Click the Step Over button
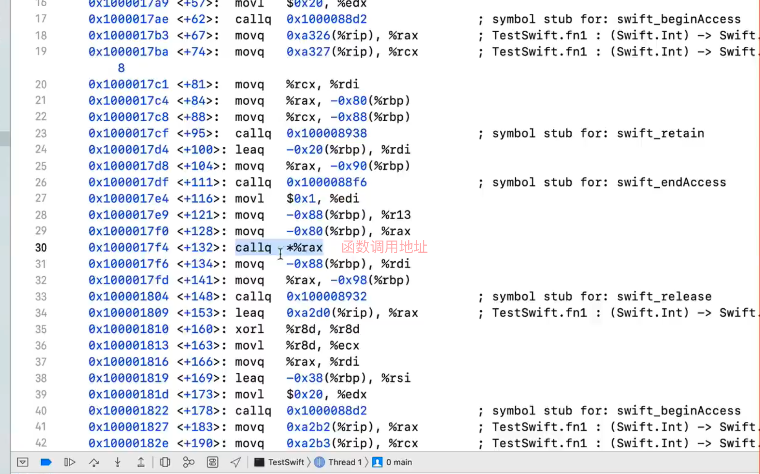760x474 pixels. point(94,462)
